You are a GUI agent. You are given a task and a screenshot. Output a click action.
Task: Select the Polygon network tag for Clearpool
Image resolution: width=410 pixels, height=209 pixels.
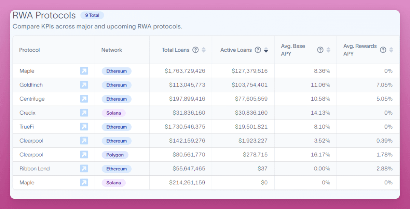pyautogui.click(x=115, y=155)
